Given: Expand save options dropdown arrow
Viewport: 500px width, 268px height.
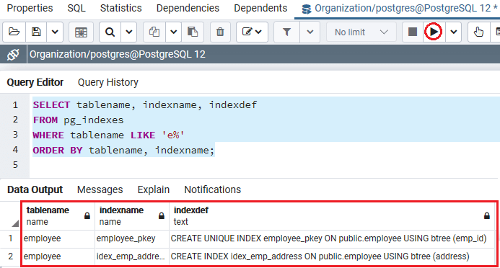Looking at the screenshot, I should click(55, 32).
